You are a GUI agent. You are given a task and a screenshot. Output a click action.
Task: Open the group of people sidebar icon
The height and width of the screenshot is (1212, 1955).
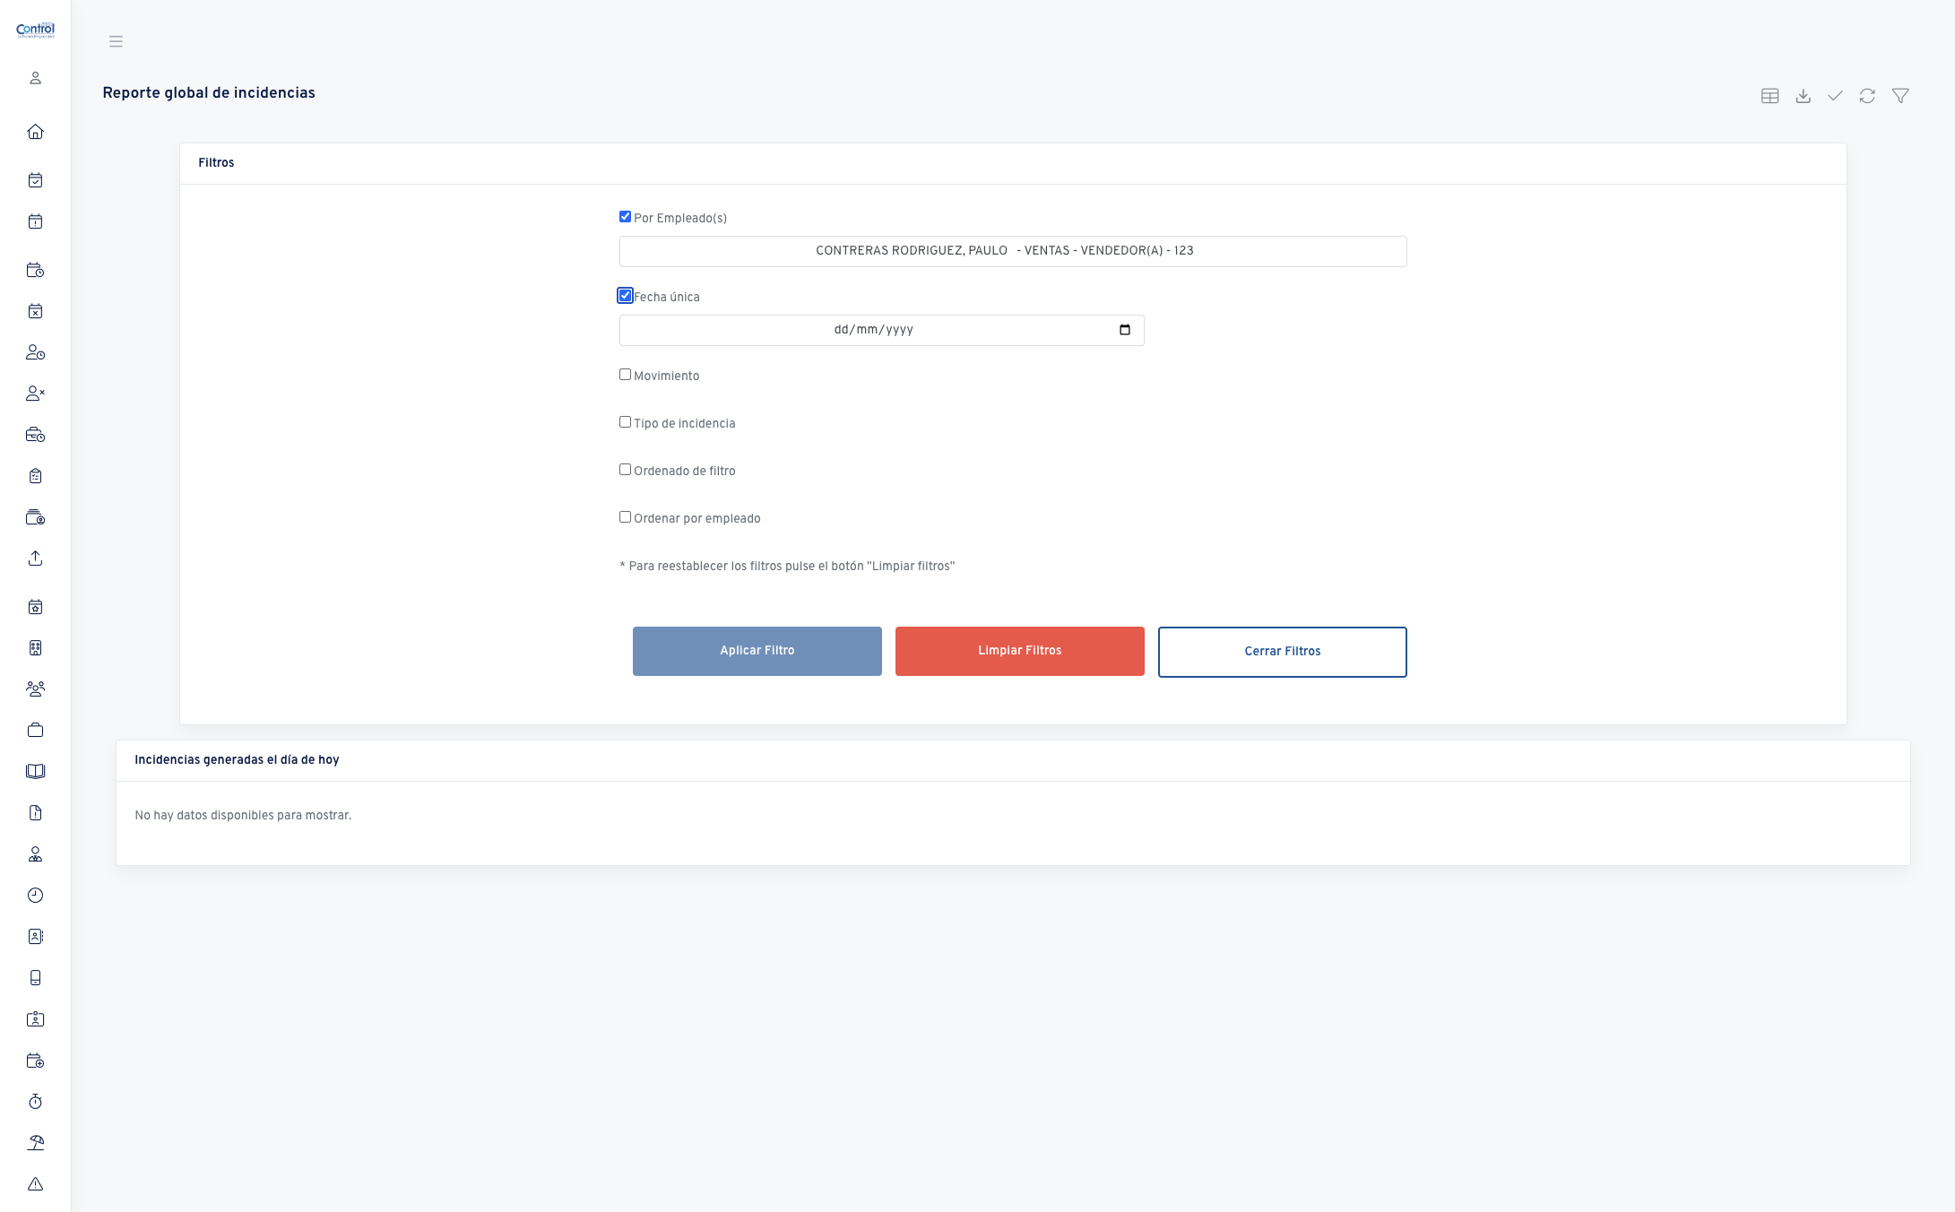point(36,689)
